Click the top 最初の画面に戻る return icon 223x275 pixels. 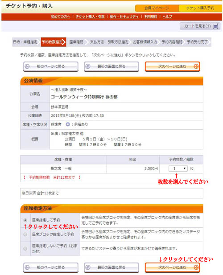pyautogui.click(x=88, y=66)
